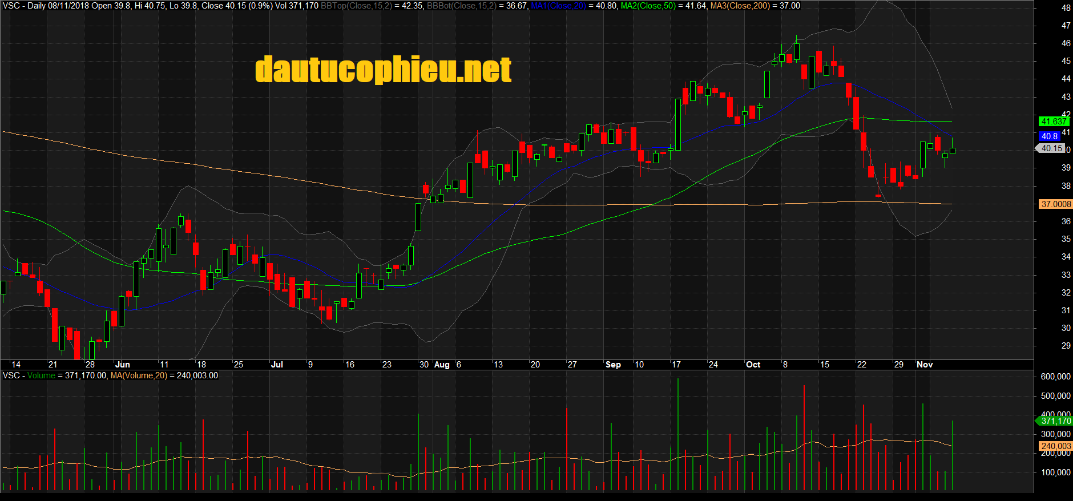
Task: Select the BBBot(Close,15,2) indicator label
Action: click(x=462, y=6)
